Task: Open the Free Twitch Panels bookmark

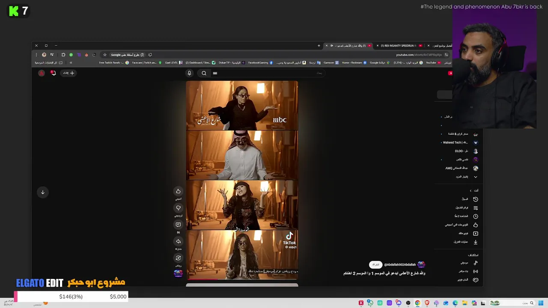Action: [114, 63]
